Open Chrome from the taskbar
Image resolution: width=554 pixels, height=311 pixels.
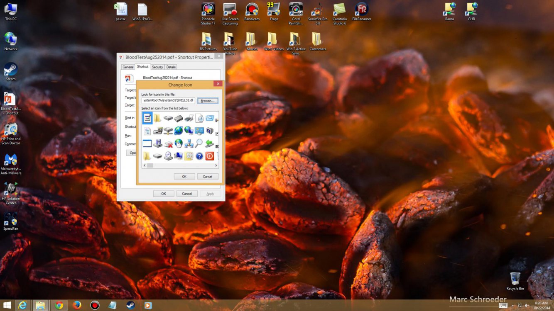(59, 305)
